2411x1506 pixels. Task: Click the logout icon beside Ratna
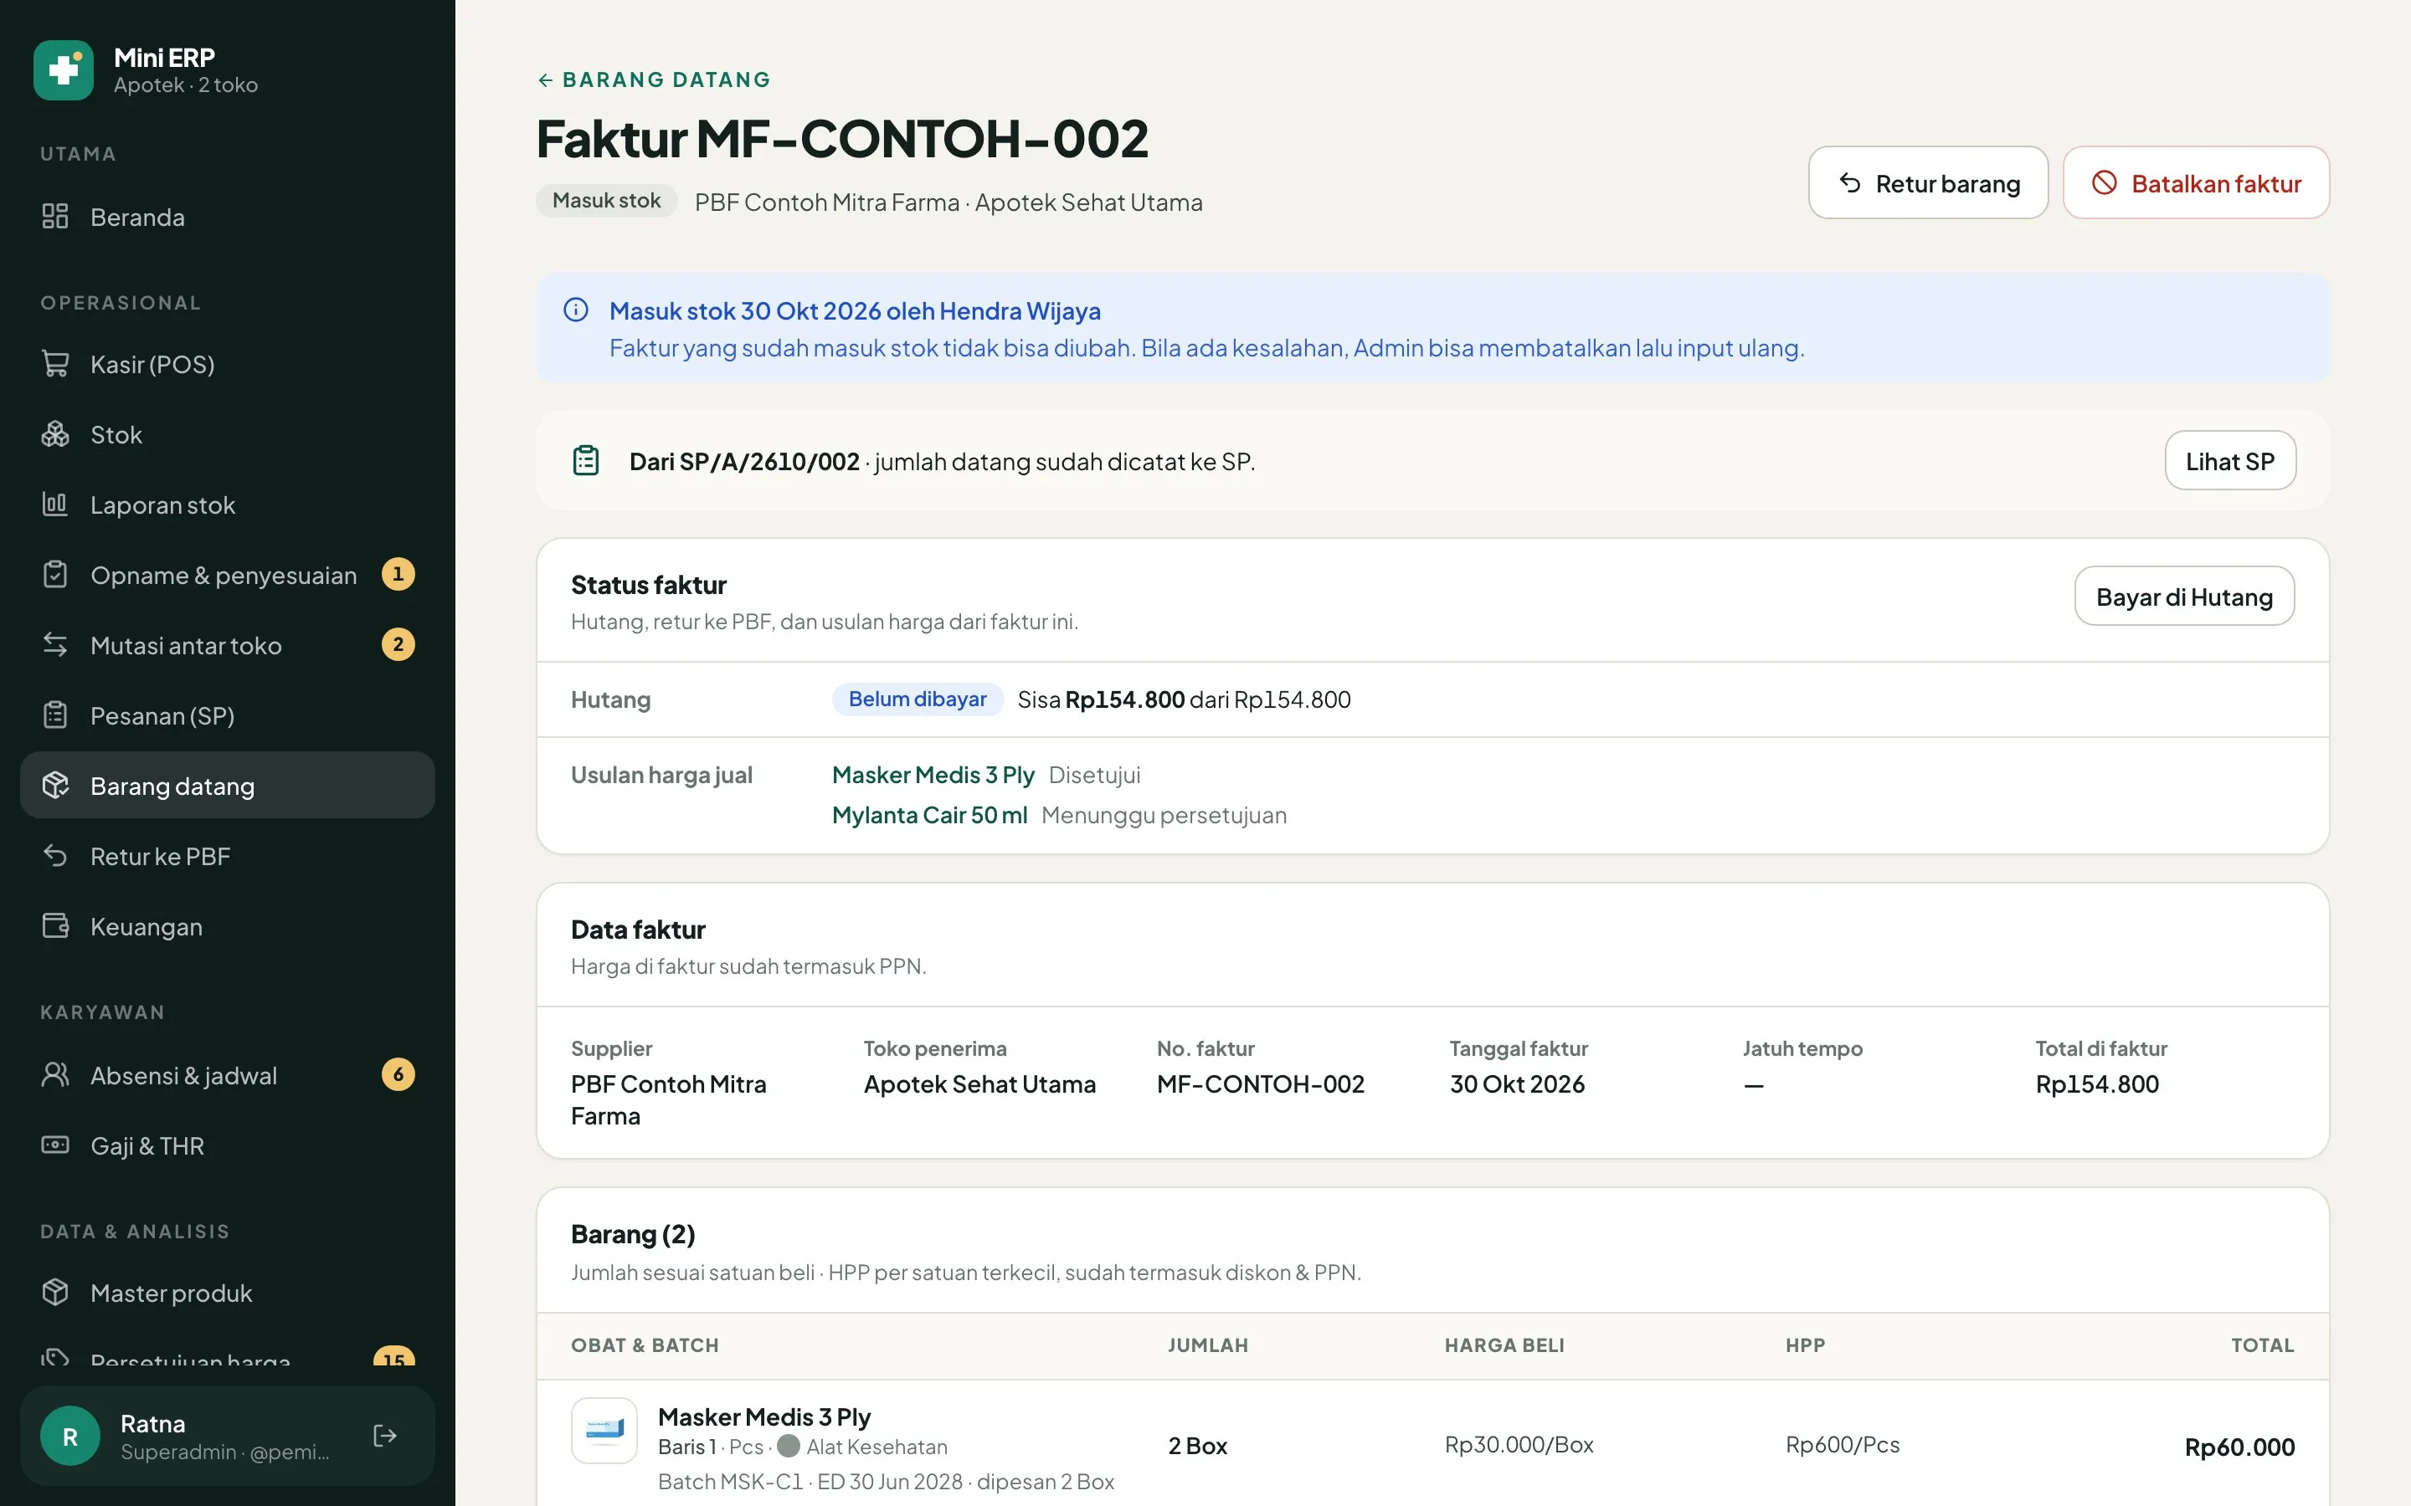click(x=384, y=1435)
